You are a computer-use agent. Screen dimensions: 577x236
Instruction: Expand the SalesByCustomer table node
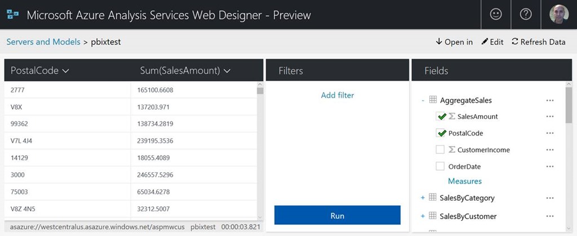(x=423, y=216)
